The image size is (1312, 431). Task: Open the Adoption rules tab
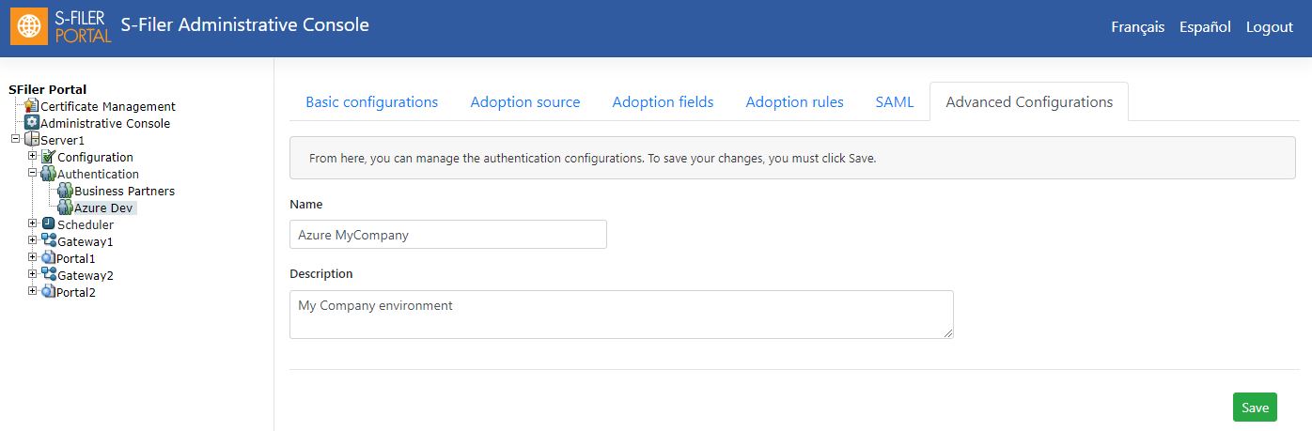coord(795,101)
